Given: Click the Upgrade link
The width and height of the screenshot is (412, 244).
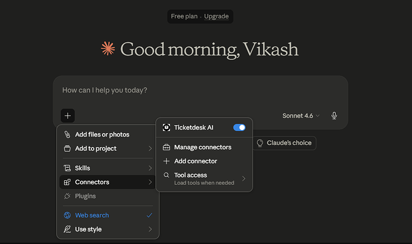Looking at the screenshot, I should pyautogui.click(x=216, y=16).
